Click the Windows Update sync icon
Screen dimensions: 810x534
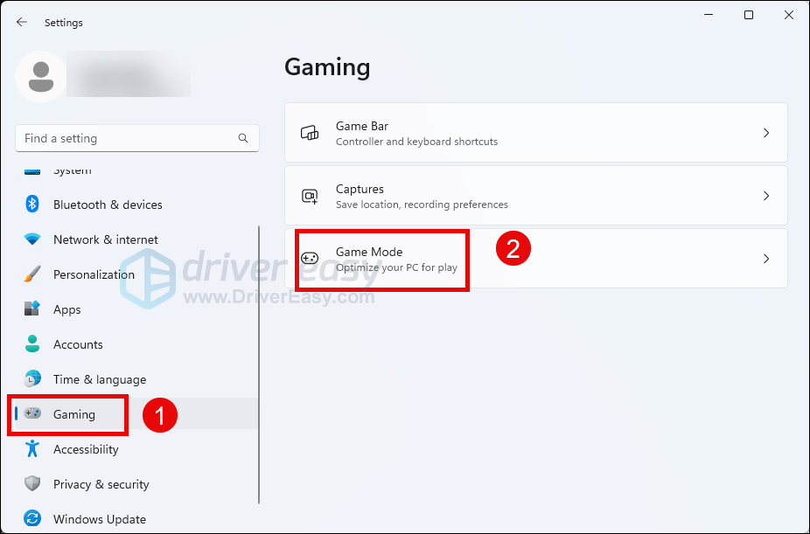point(32,518)
